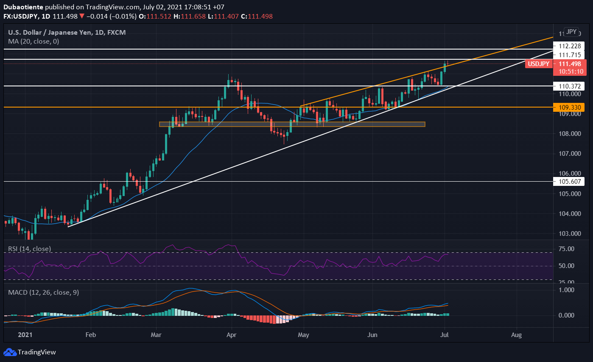593x362 pixels.
Task: Select the orange support zone rectangle
Action: click(292, 124)
